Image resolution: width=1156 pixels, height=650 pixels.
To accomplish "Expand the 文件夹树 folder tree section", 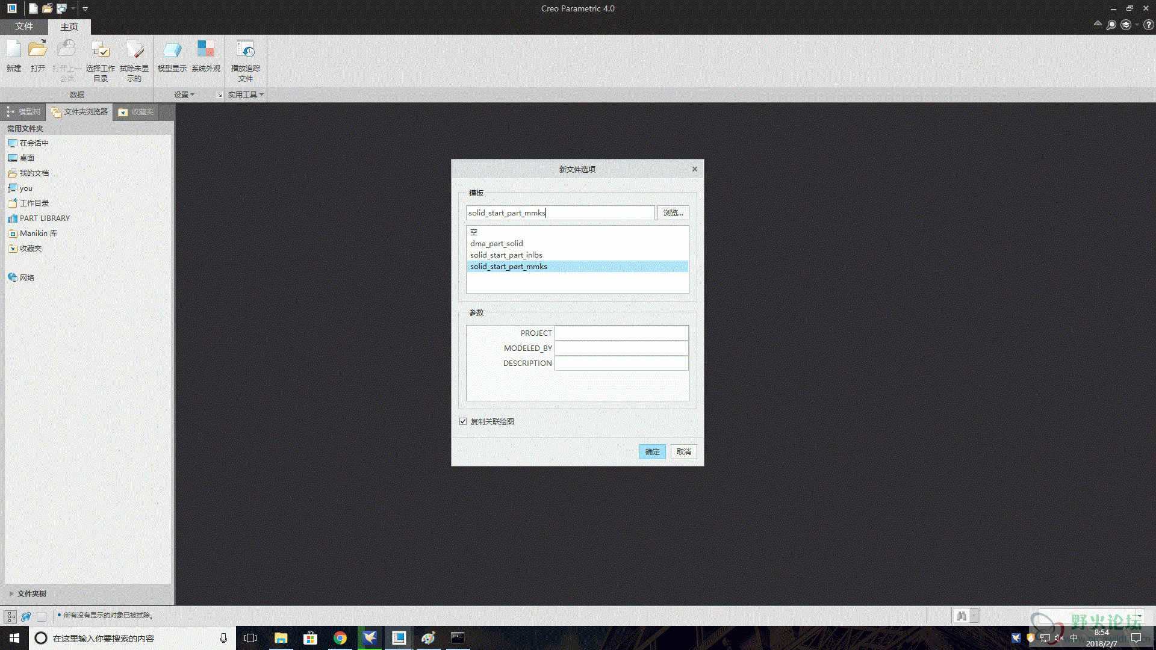I will [11, 593].
